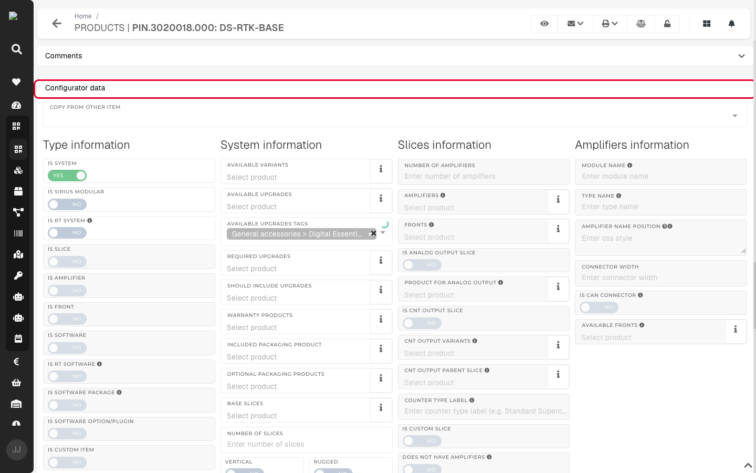This screenshot has width=756, height=473.
Task: Click the shopping basket icon in sidebar
Action: coord(16,383)
